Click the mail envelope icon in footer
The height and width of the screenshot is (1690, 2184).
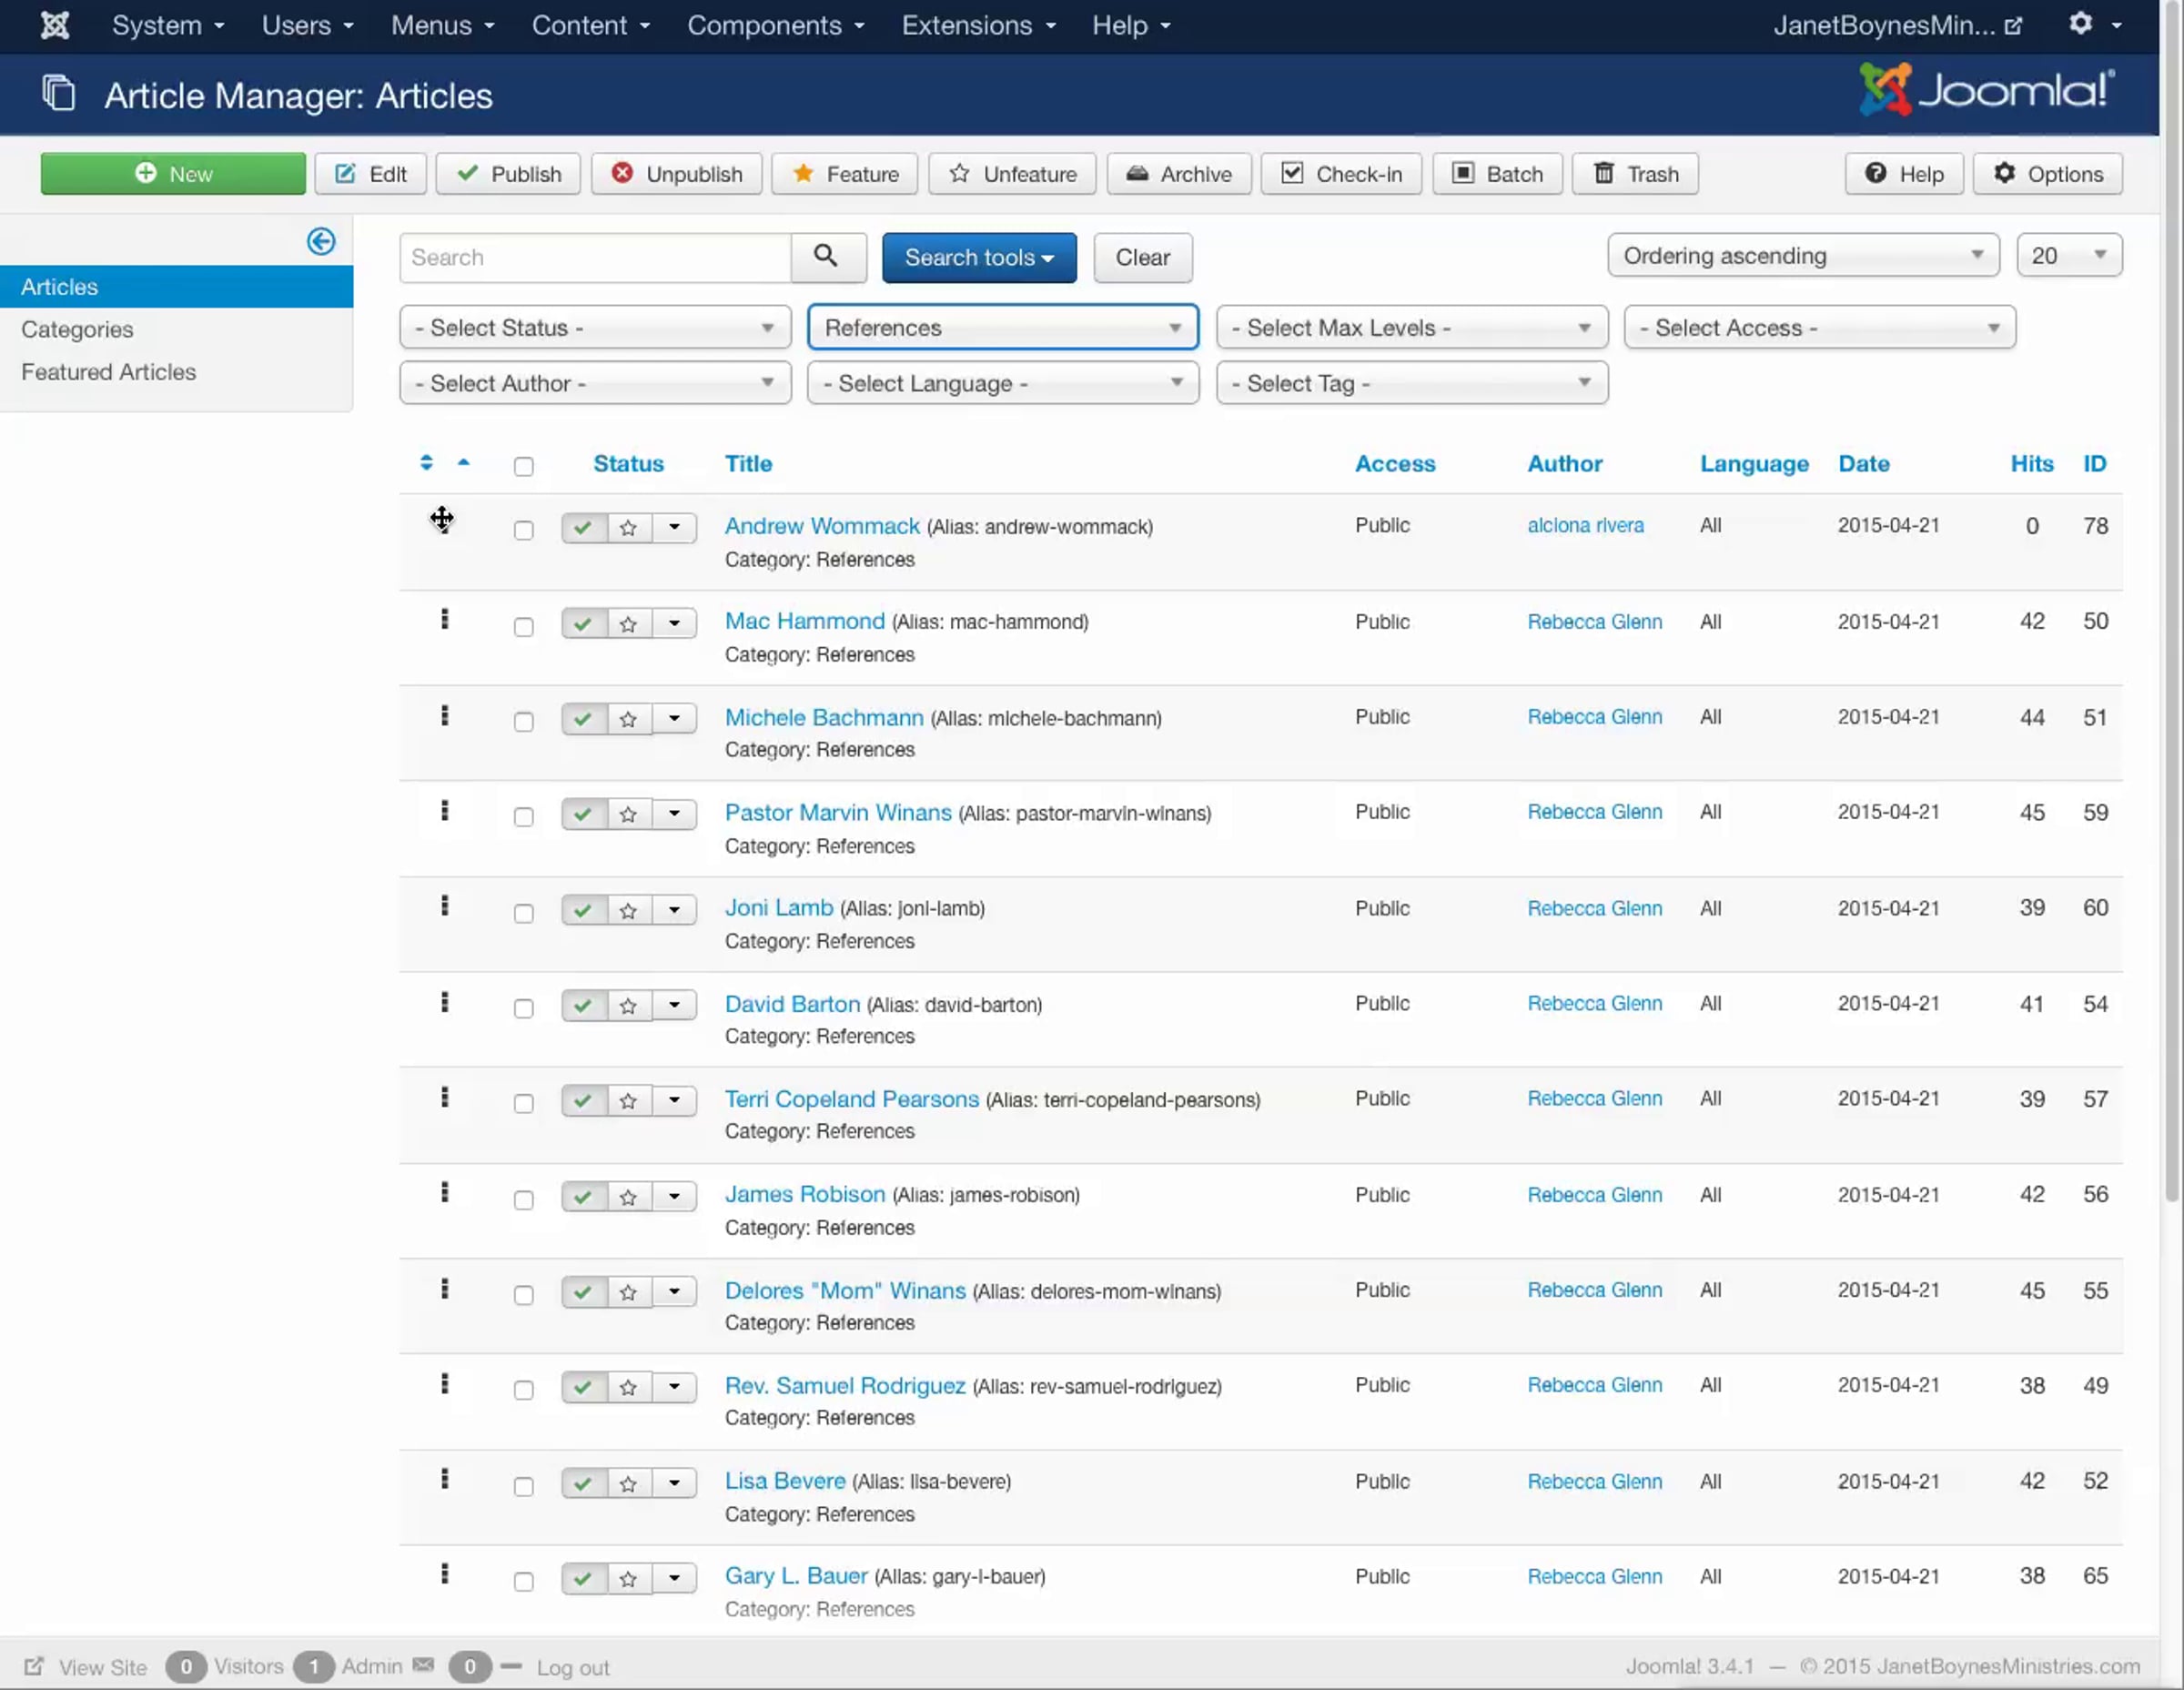pos(424,1665)
